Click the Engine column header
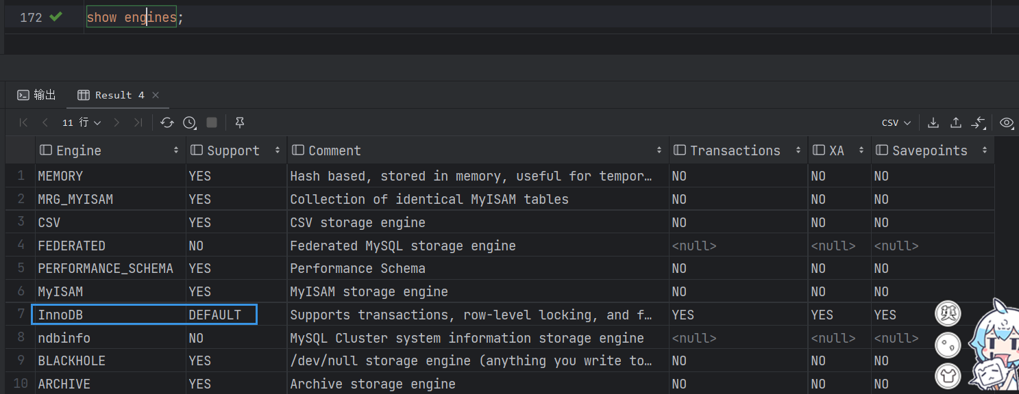 coord(110,150)
